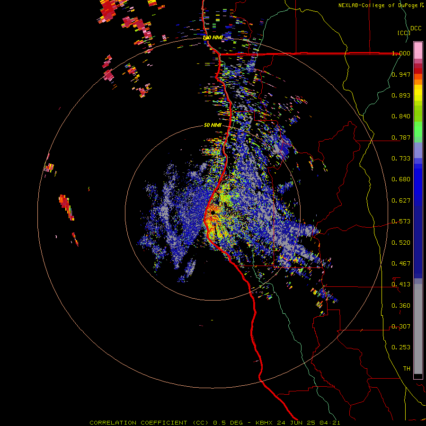Click the 0.573 scale value
This screenshot has width=426, height=426.
click(x=401, y=222)
